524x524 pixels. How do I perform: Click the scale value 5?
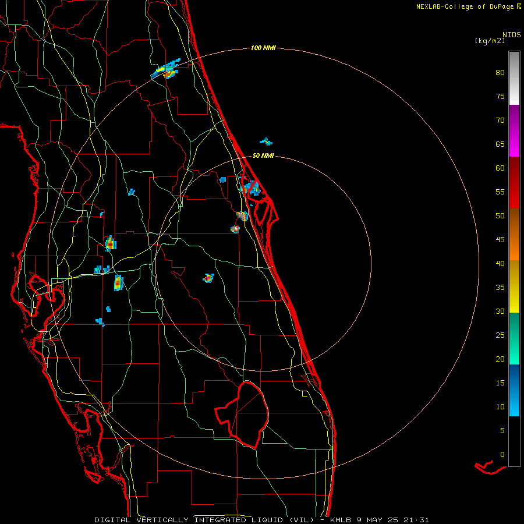502,431
